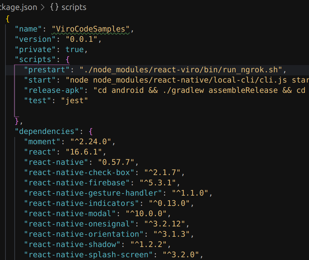Click the closing brace of scripts block
Image resolution: width=309 pixels, height=260 pixels.
point(17,121)
